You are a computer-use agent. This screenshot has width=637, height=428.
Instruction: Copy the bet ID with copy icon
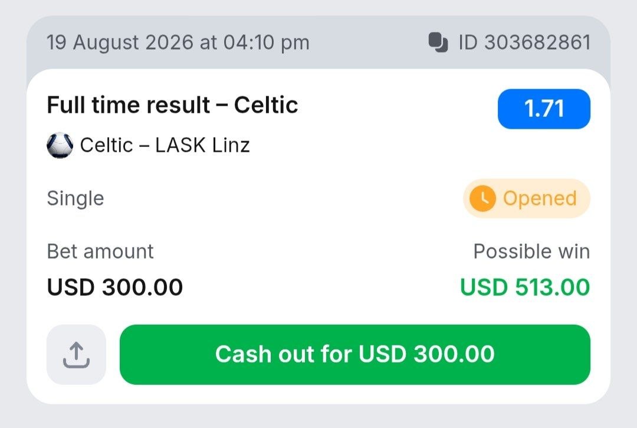(438, 43)
